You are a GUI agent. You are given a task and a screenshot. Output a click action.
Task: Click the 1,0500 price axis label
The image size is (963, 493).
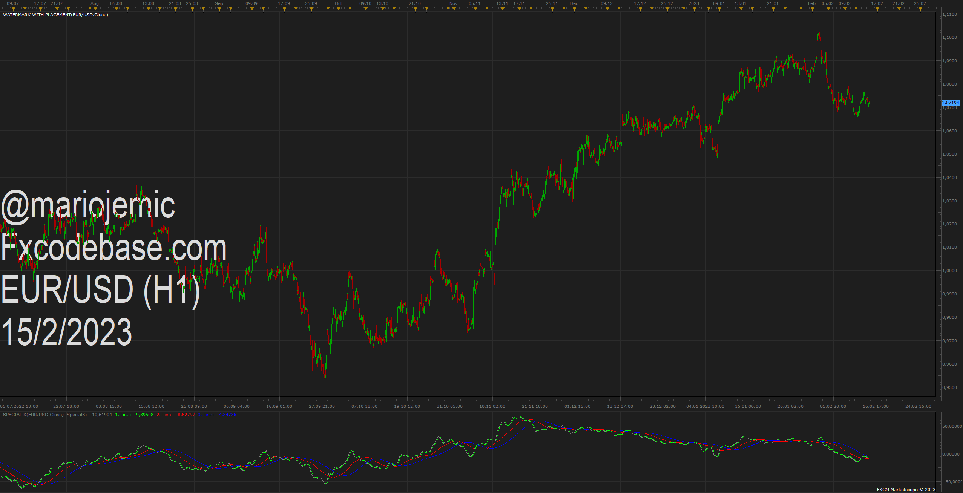[x=949, y=154]
